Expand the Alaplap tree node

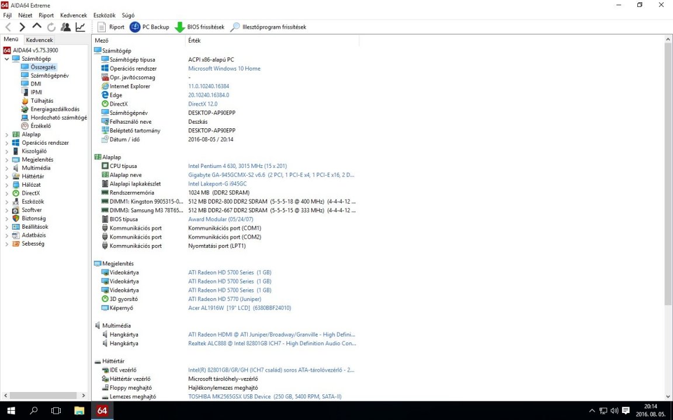click(6, 135)
